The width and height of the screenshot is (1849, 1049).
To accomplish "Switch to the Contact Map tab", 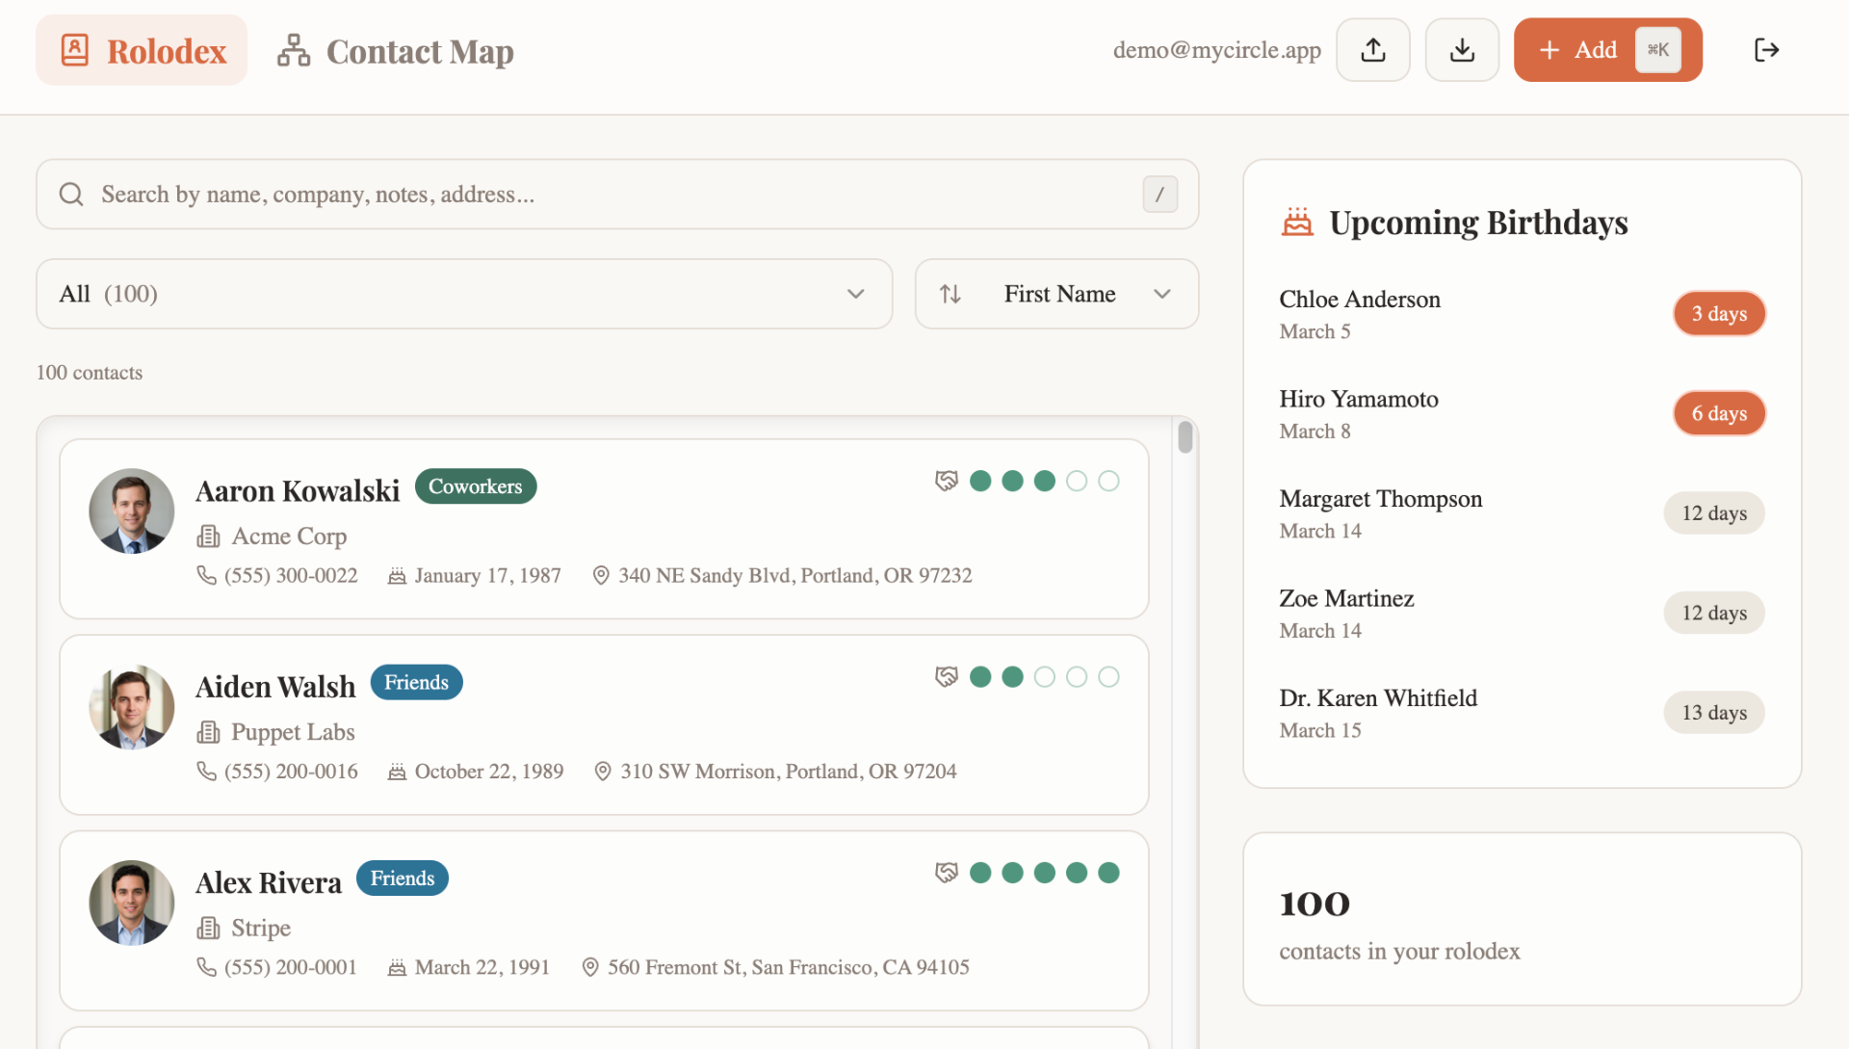I will (396, 50).
